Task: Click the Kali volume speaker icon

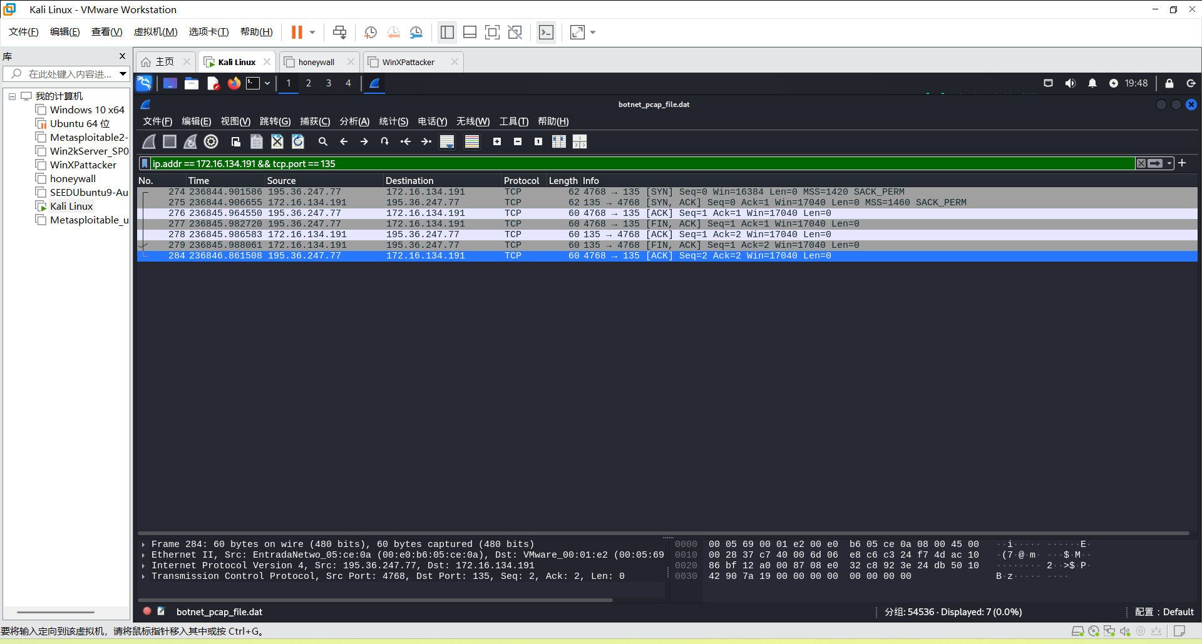Action: [x=1070, y=83]
